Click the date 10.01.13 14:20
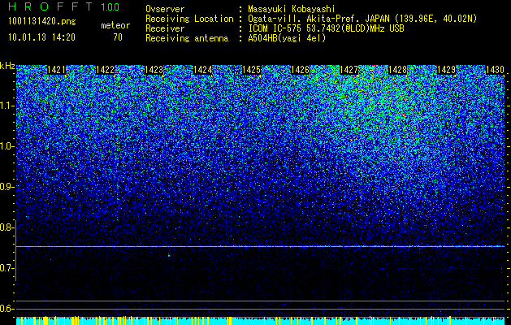 41,37
